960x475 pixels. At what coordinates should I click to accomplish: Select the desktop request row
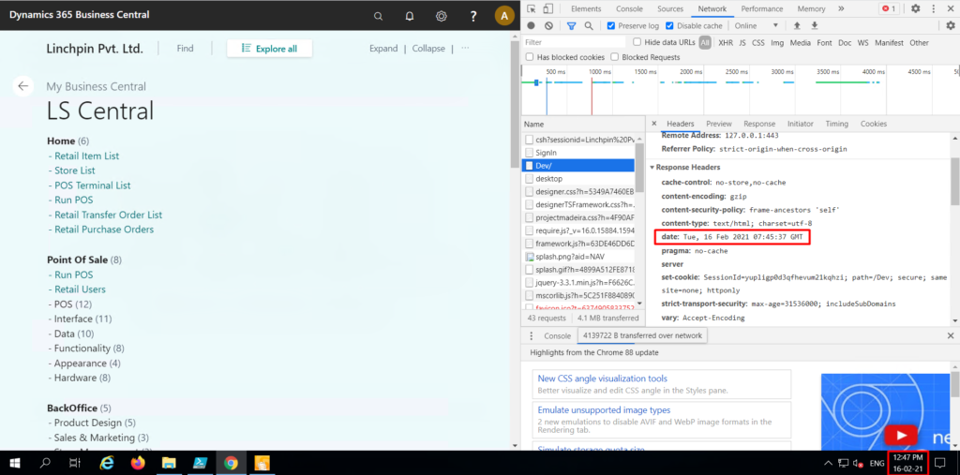[577, 179]
